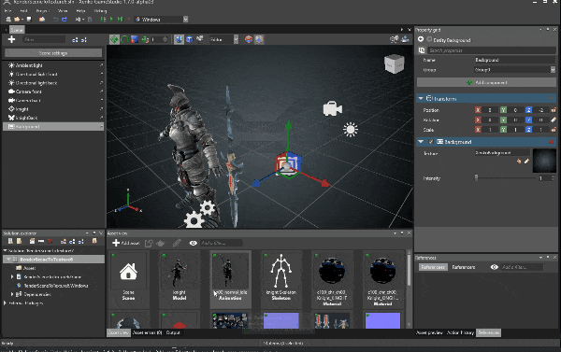This screenshot has width=561, height=352.
Task: Click the green play button in toolbar
Action: [x=111, y=20]
